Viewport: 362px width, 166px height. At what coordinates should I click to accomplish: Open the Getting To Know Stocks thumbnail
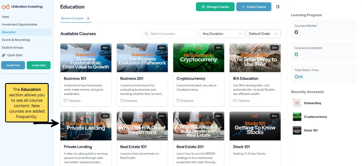255,126
